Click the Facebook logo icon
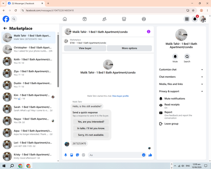Viewport: 211px width, 169px height. (6, 19)
